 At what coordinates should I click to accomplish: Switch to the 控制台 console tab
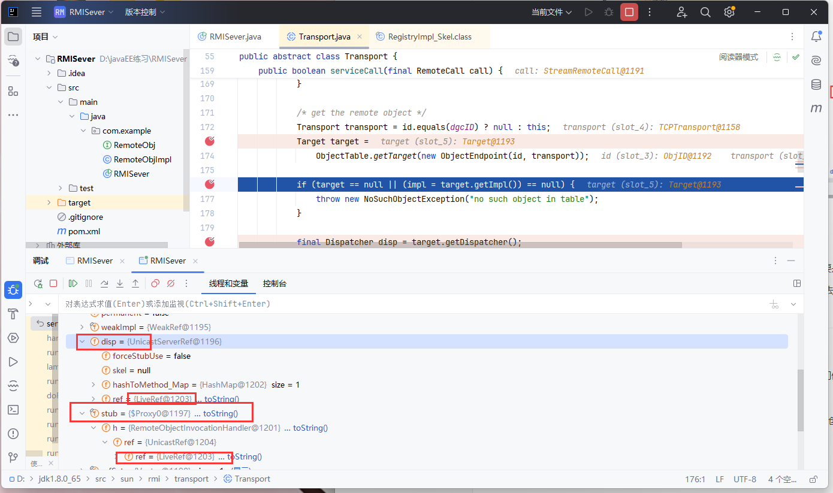[x=274, y=283]
